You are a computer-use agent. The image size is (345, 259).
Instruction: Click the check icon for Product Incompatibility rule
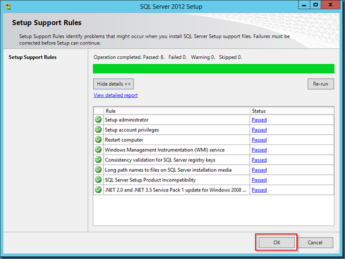coord(98,180)
